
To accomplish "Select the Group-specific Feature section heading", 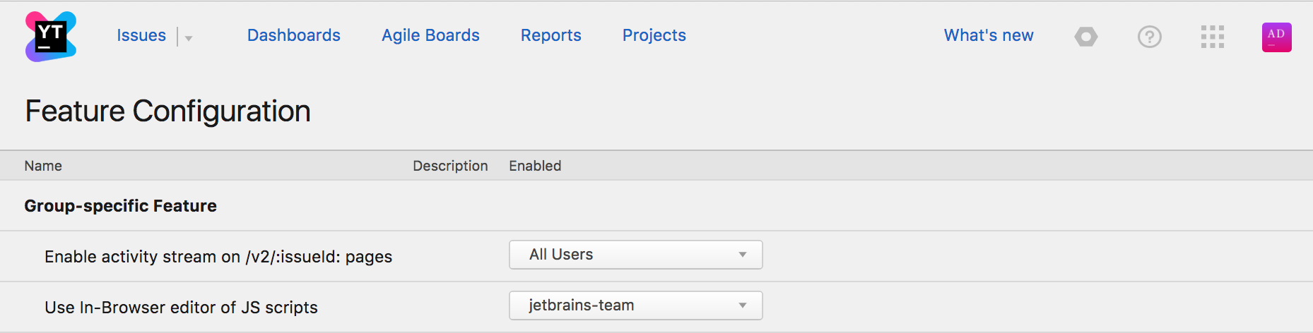I will pos(121,206).
